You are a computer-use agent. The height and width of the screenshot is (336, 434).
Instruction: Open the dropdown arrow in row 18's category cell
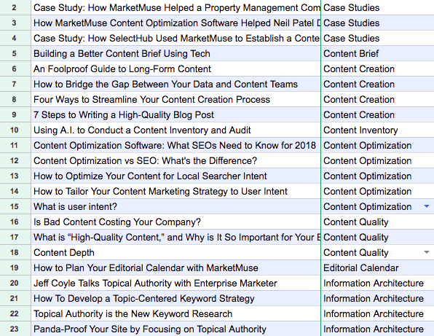coord(427,252)
